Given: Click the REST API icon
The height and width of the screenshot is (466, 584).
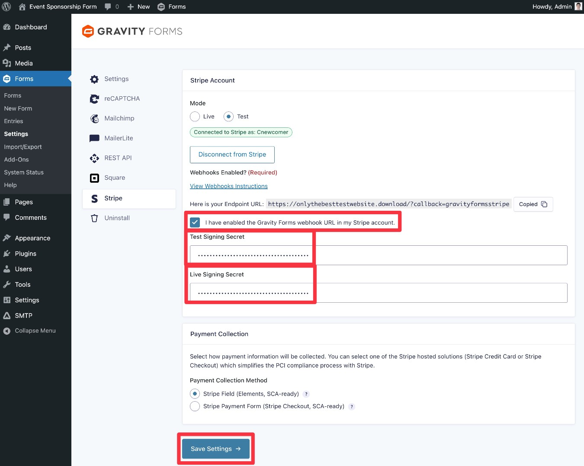Looking at the screenshot, I should pyautogui.click(x=94, y=158).
